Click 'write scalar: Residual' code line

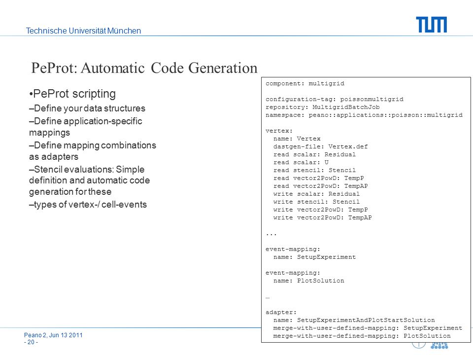[316, 194]
